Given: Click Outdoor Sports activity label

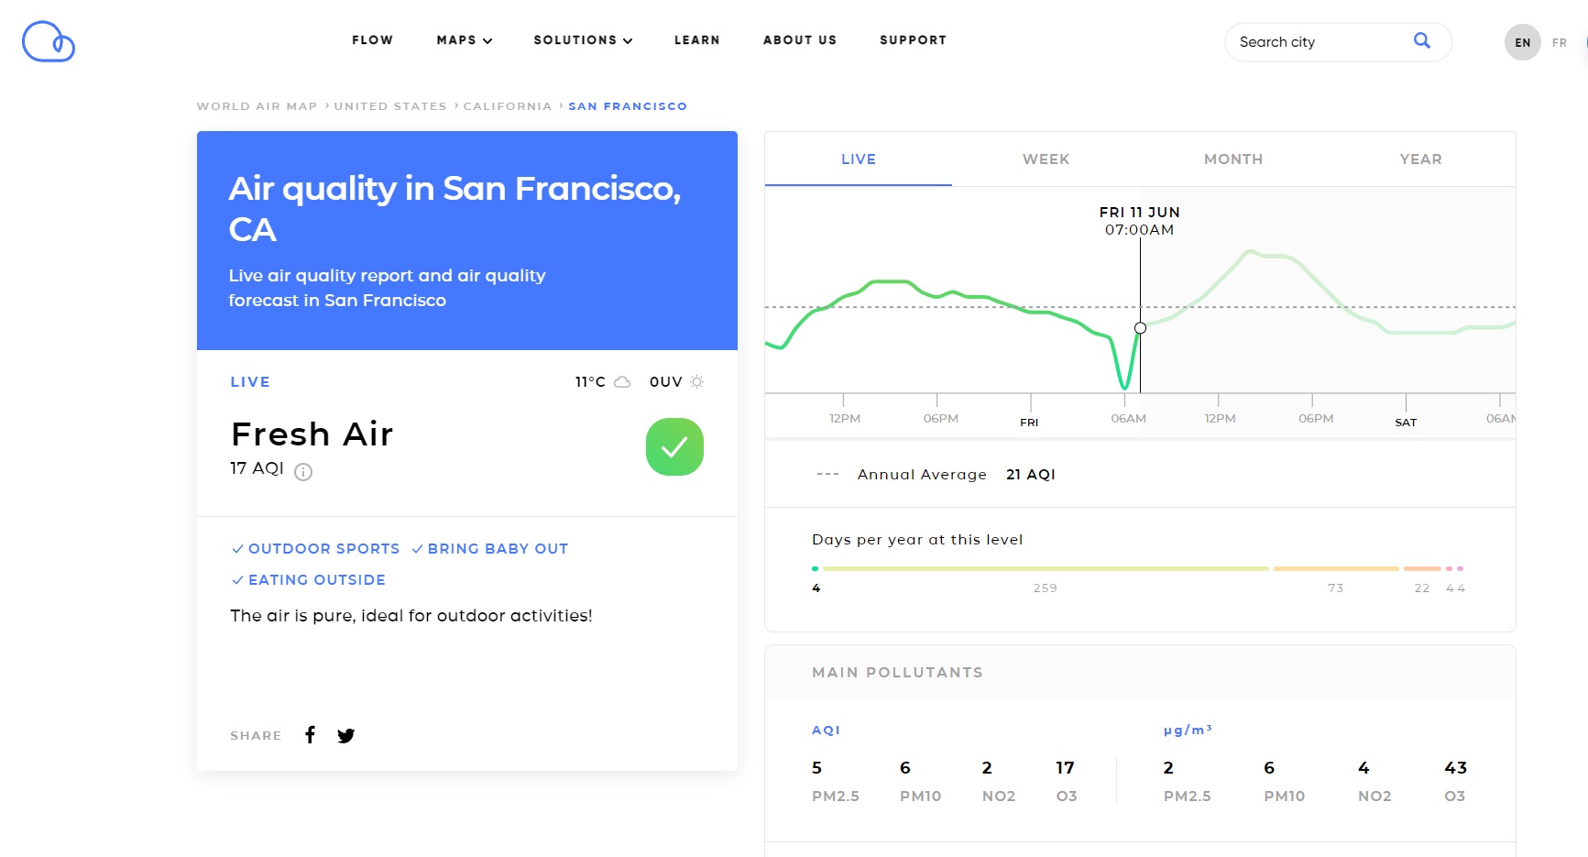Looking at the screenshot, I should tap(316, 549).
